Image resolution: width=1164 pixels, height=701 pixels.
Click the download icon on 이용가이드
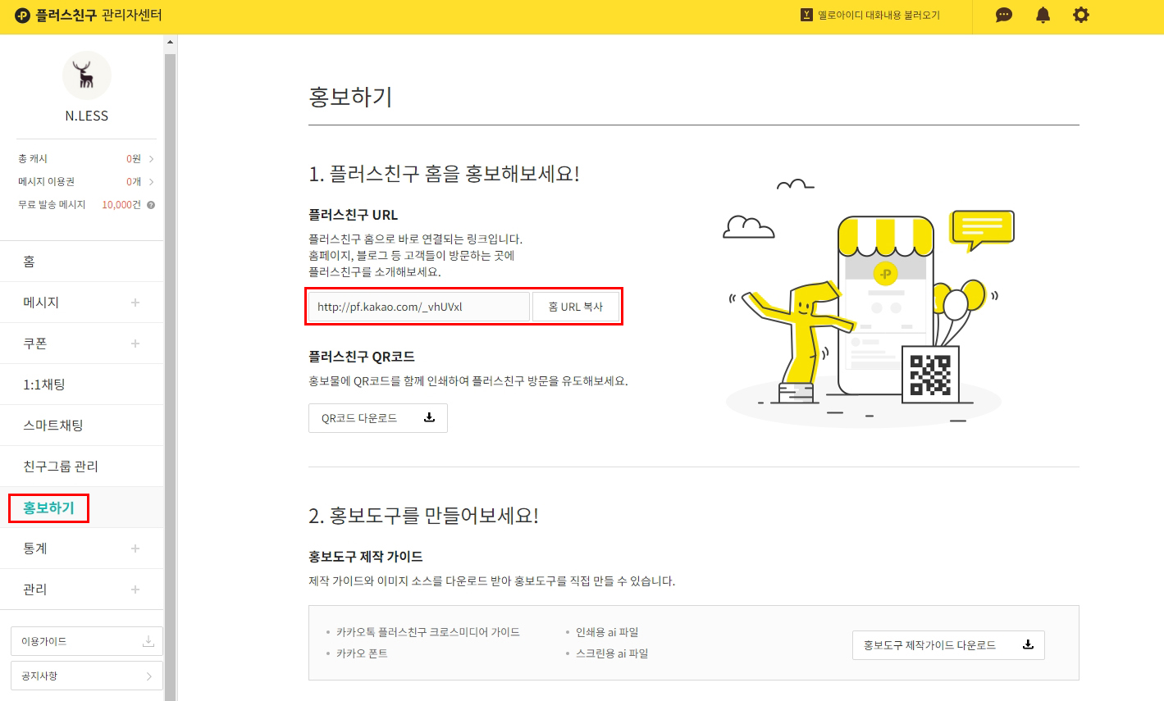148,641
